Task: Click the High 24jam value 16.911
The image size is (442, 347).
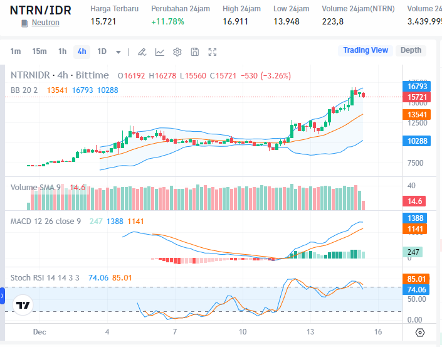Action: pos(235,22)
